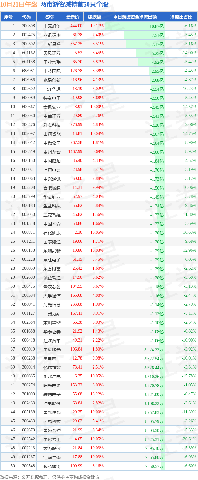The image size is (198, 480).
Task: Click stock name 景旺电子
Action: [52, 260]
